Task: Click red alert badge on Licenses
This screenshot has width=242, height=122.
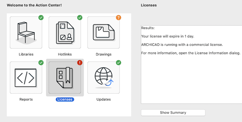Action: pyautogui.click(x=80, y=63)
